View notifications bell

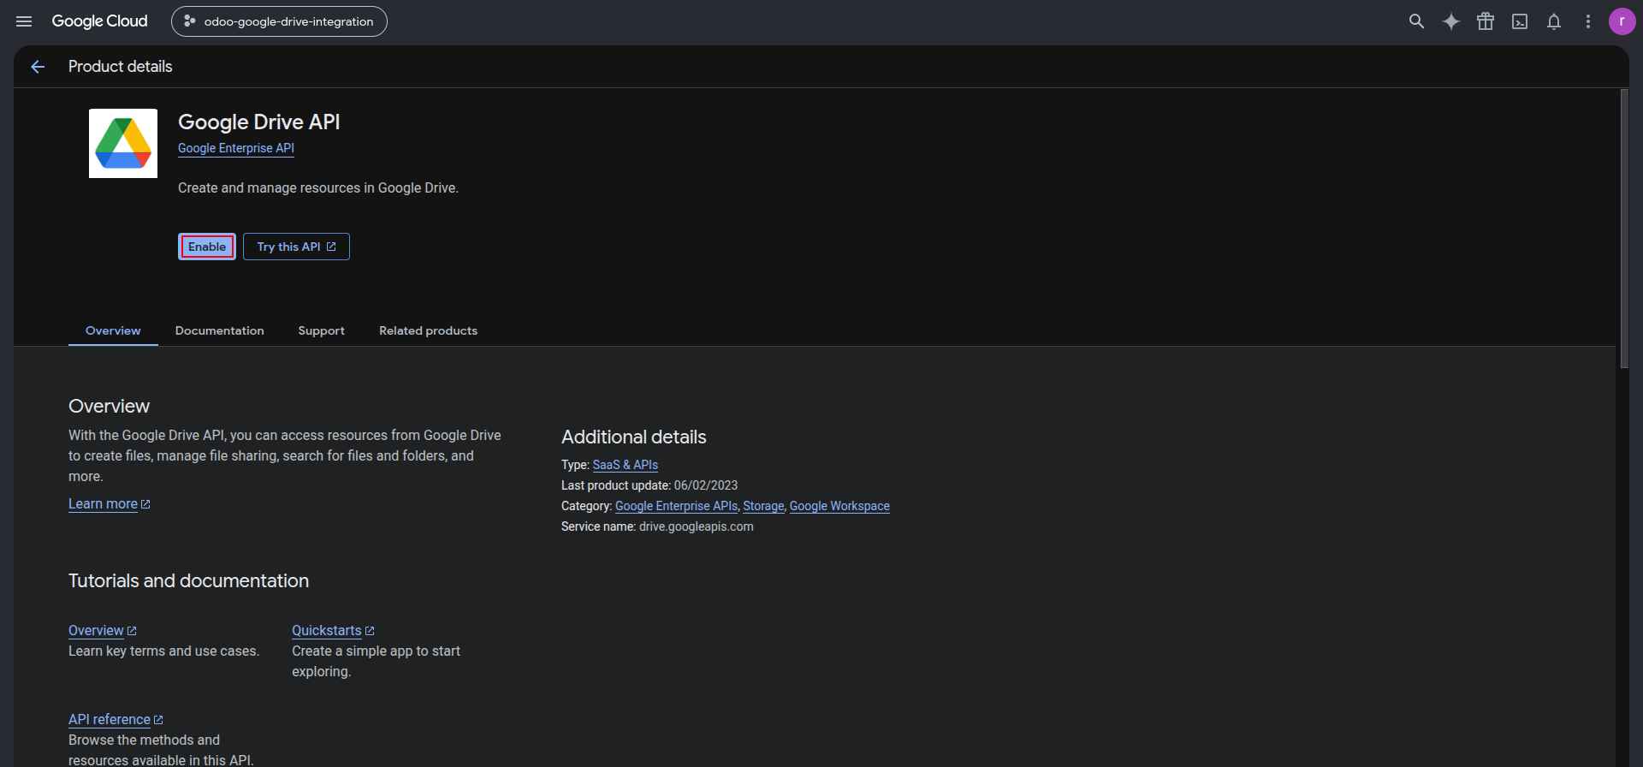1553,21
